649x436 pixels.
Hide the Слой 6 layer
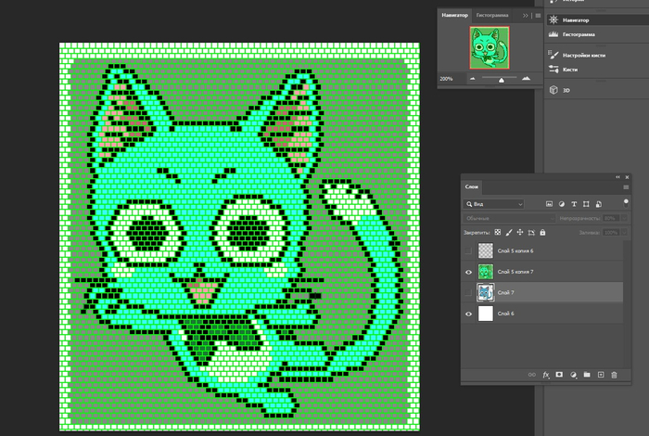[x=468, y=314]
